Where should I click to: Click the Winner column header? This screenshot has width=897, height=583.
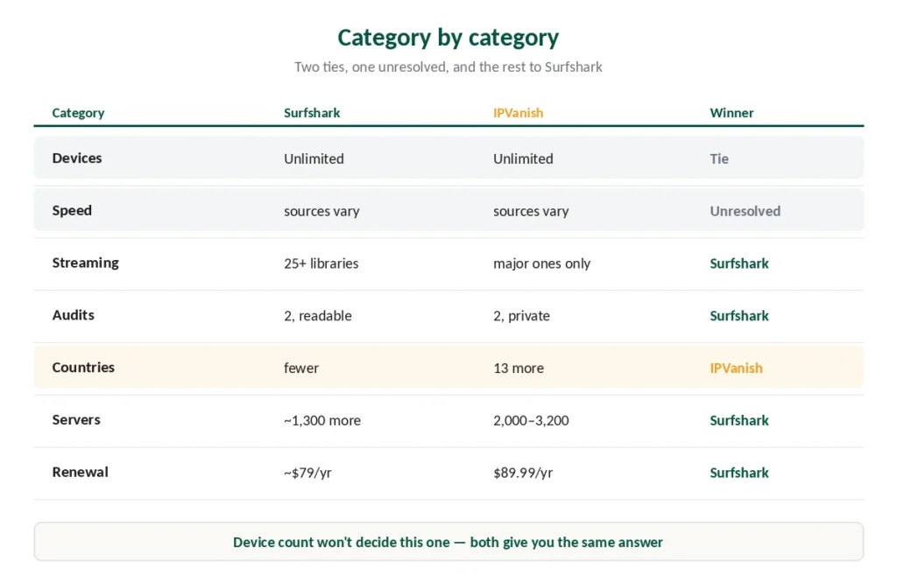pyautogui.click(x=731, y=113)
